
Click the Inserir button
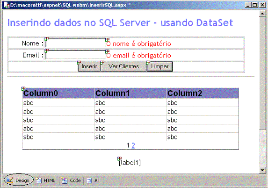point(89,66)
